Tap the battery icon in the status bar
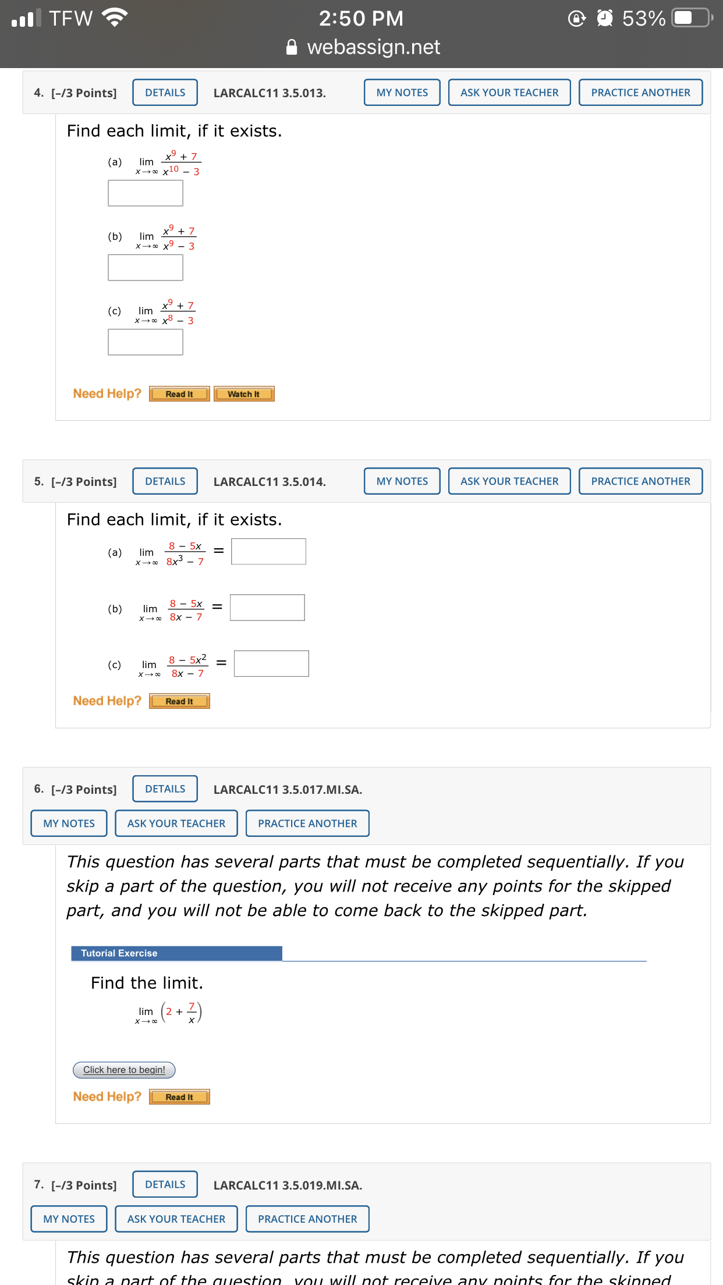723x1285 pixels. (689, 18)
